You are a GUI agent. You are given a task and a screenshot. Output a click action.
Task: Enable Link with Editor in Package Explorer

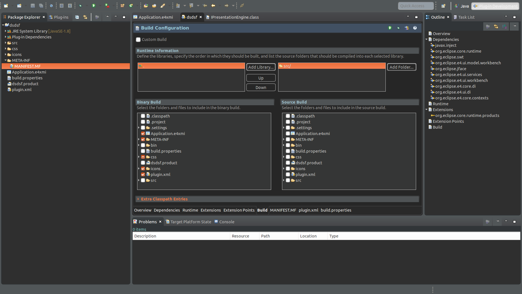pos(85,17)
